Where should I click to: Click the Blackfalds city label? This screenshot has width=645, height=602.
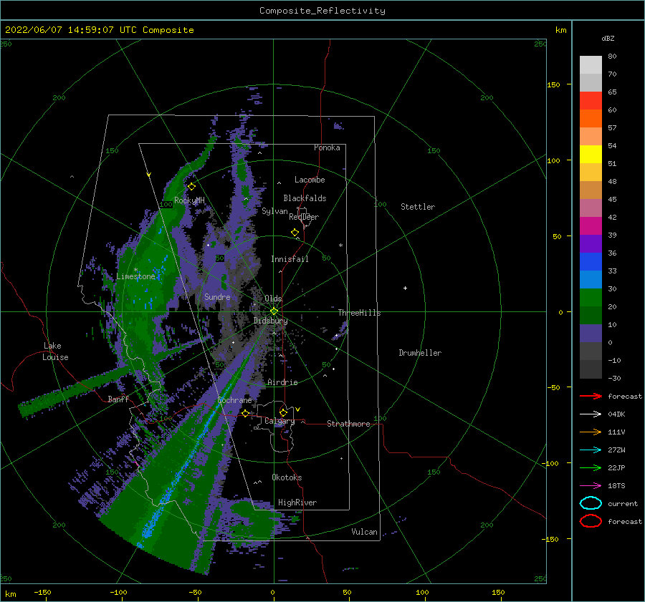305,198
